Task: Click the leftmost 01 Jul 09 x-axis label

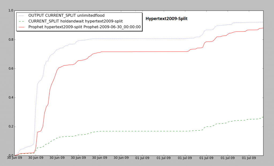Action: (142, 158)
